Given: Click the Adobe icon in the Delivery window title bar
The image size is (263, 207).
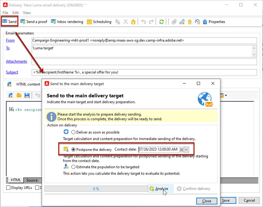Looking at the screenshot, I should [5, 5].
